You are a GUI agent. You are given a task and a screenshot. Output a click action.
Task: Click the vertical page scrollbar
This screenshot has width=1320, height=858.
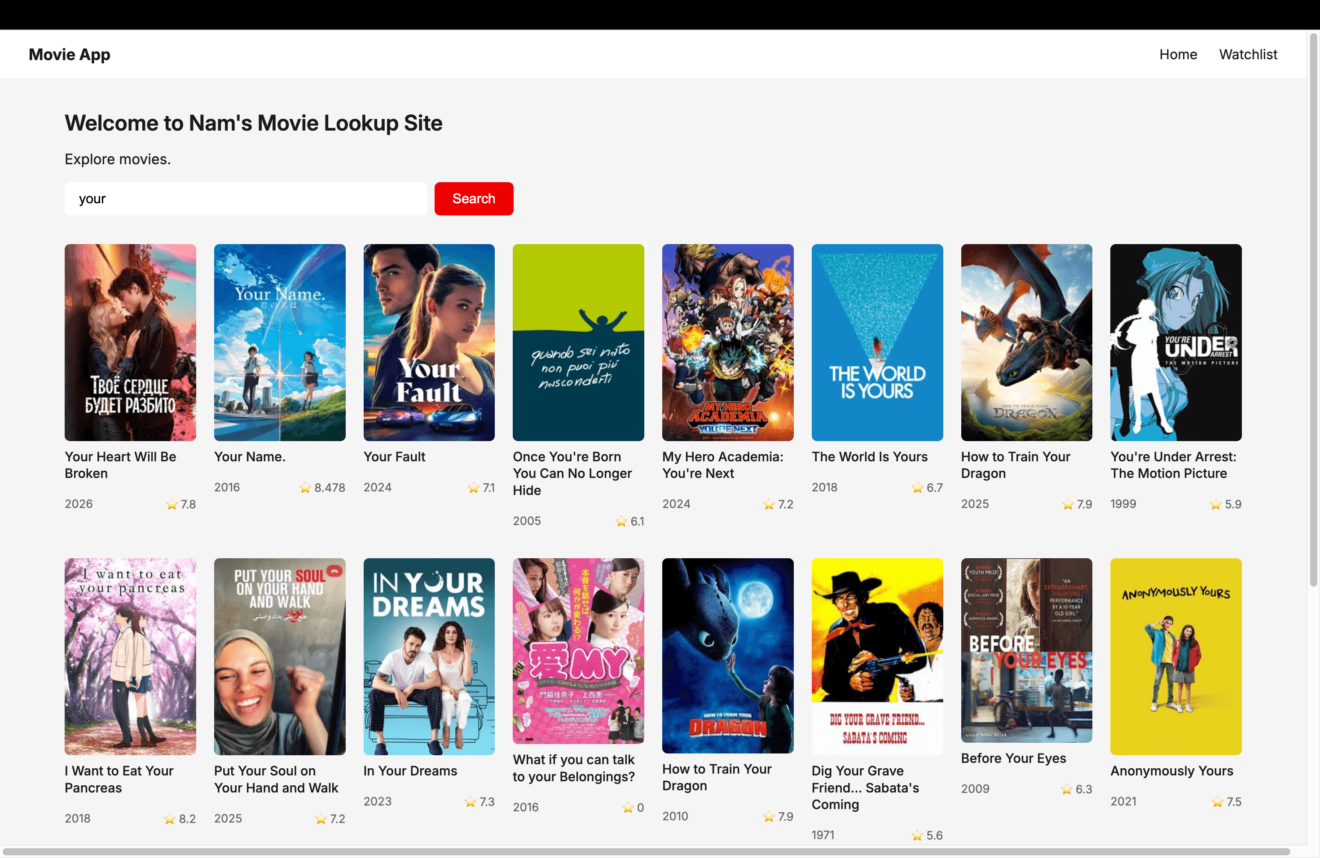click(x=1313, y=311)
